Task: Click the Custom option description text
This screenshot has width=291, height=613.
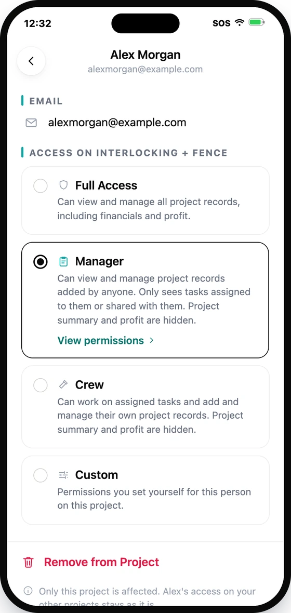Action: (x=154, y=499)
